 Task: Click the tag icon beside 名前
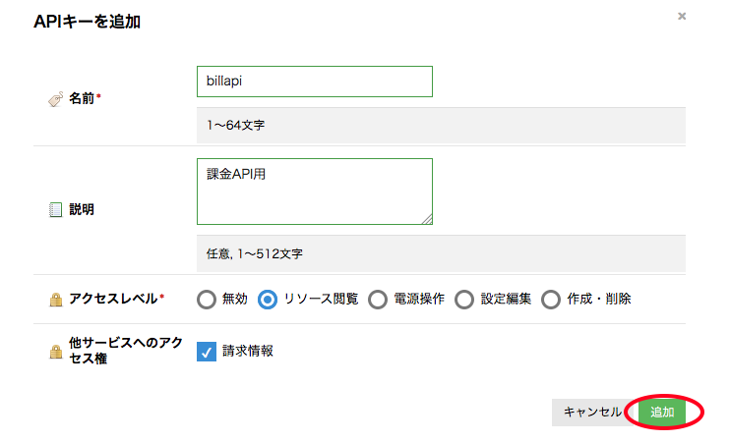(x=55, y=99)
